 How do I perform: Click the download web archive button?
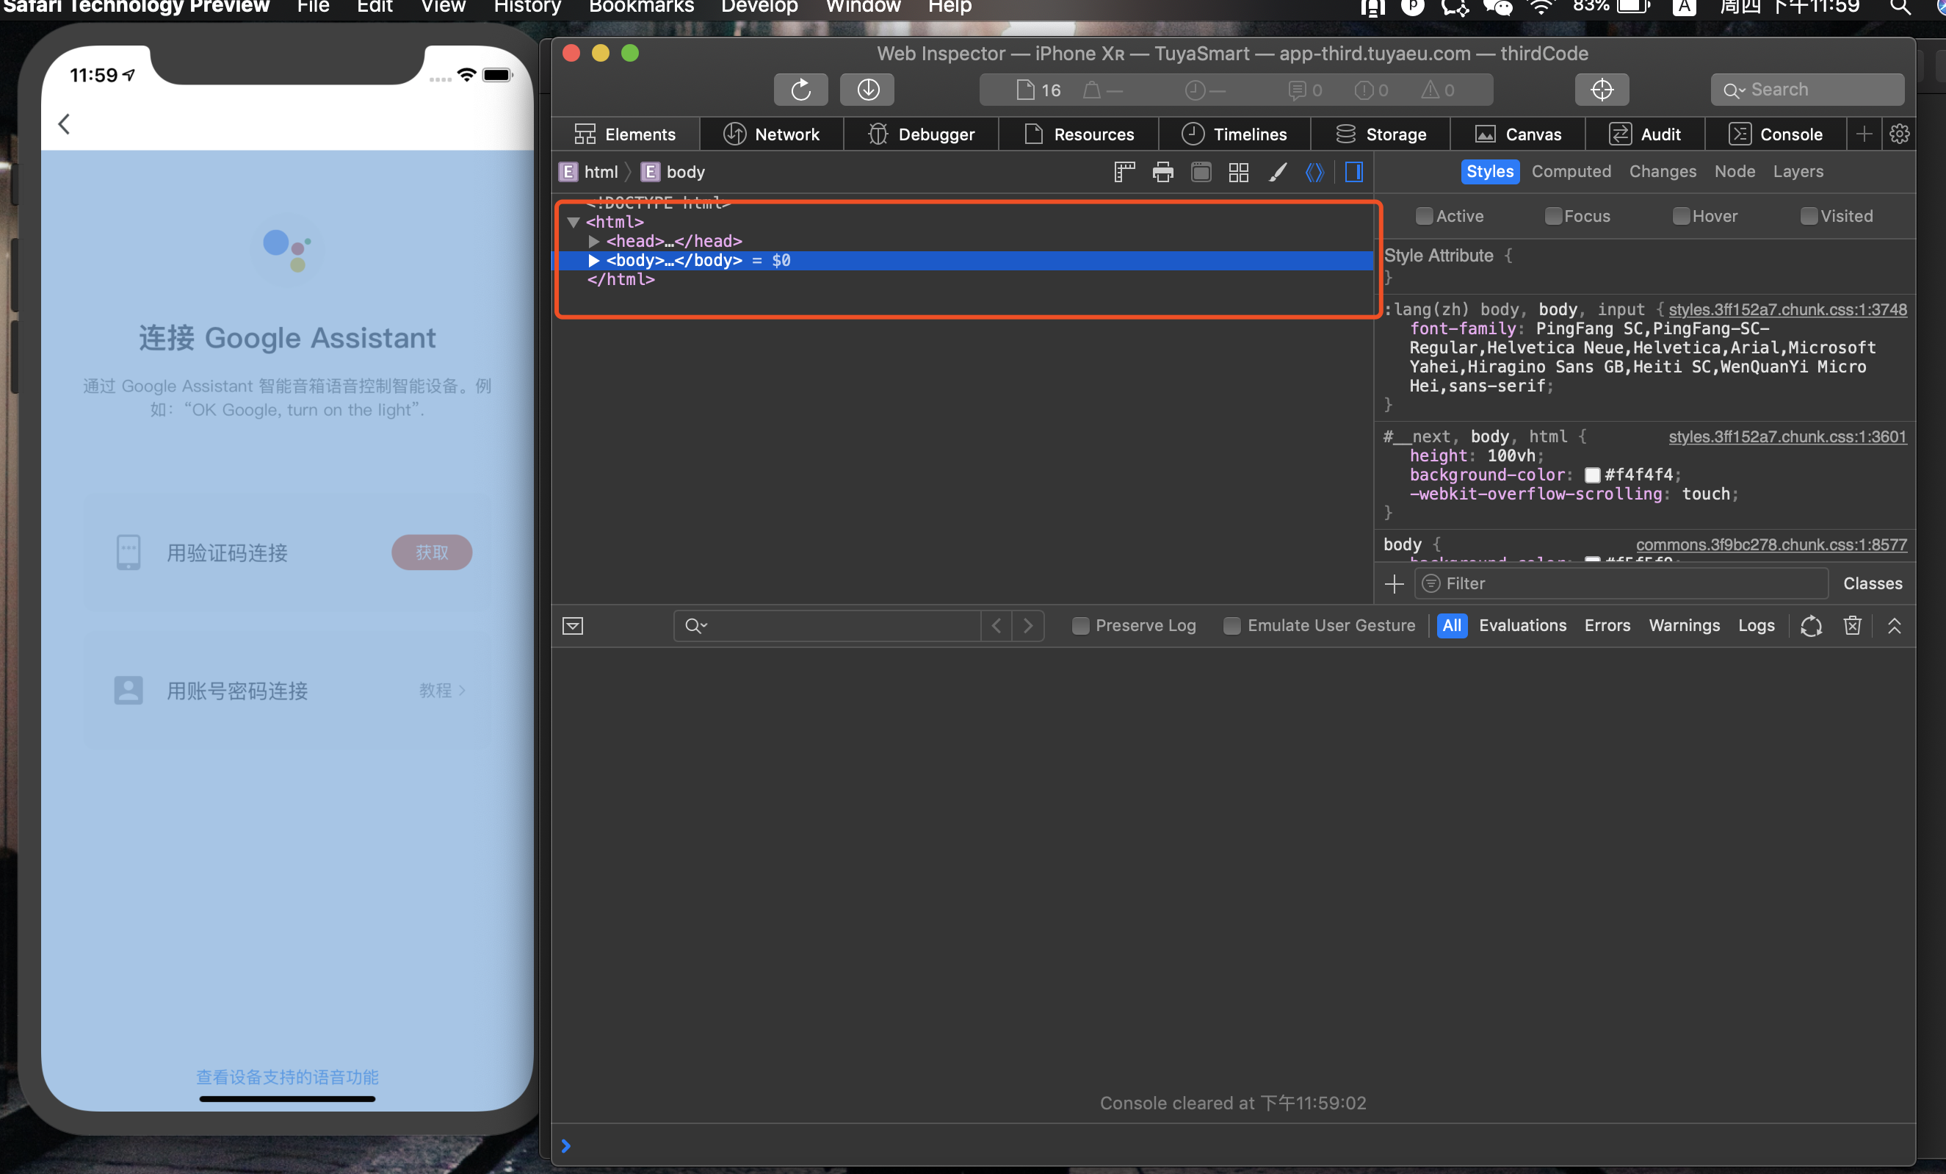pos(867,90)
